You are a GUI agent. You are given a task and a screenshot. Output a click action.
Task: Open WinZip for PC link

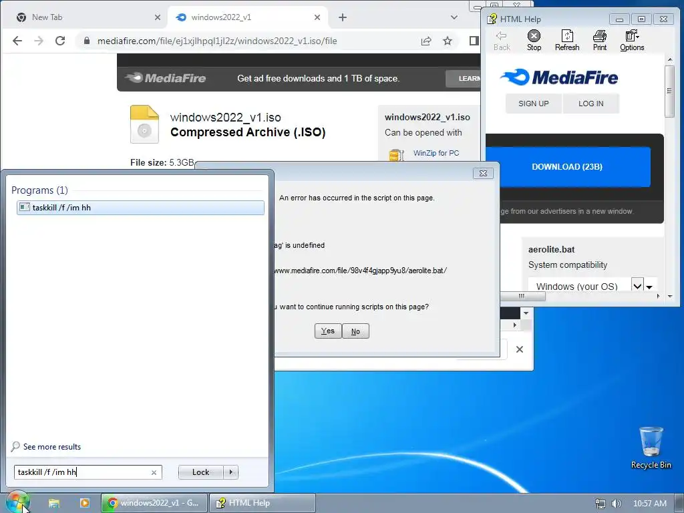point(436,153)
